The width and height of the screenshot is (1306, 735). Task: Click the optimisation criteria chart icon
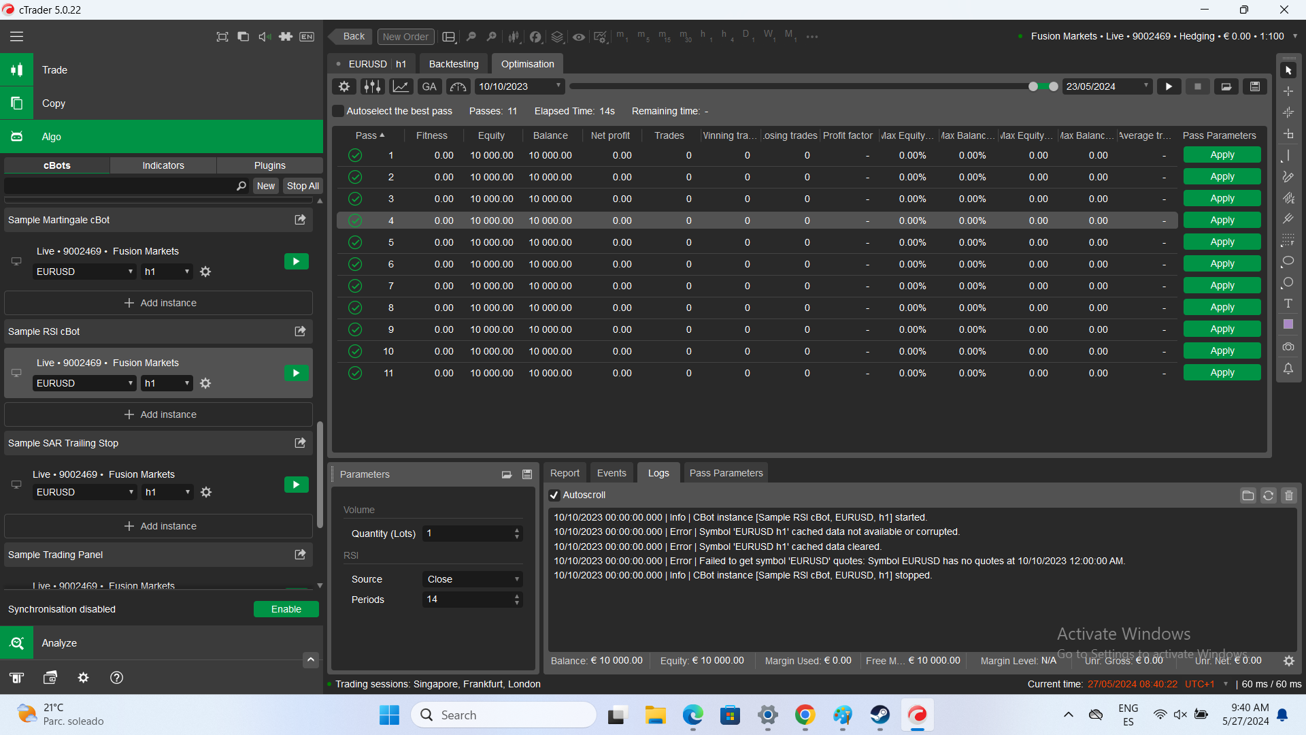click(x=401, y=86)
